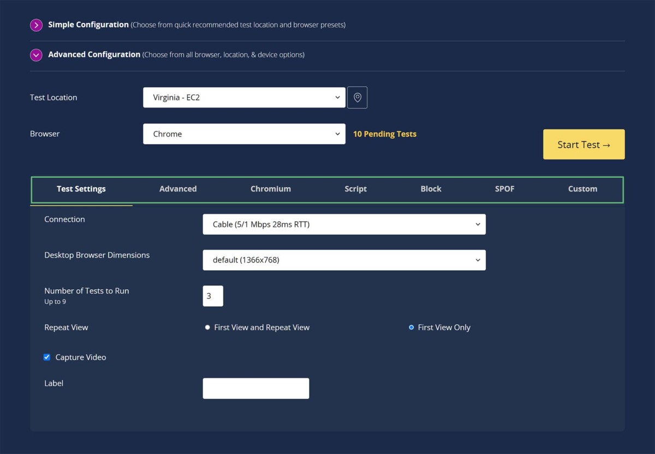Select the Custom tab
Screen dimensions: 655x454
582,189
